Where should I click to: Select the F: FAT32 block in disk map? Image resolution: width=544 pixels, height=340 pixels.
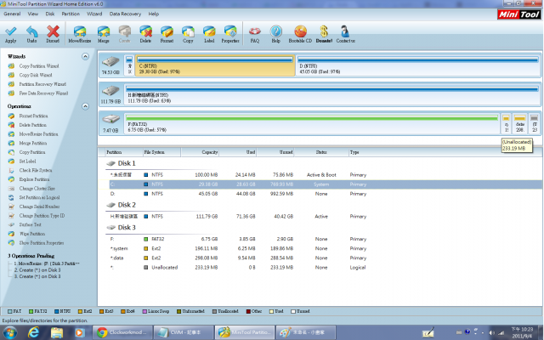point(312,123)
